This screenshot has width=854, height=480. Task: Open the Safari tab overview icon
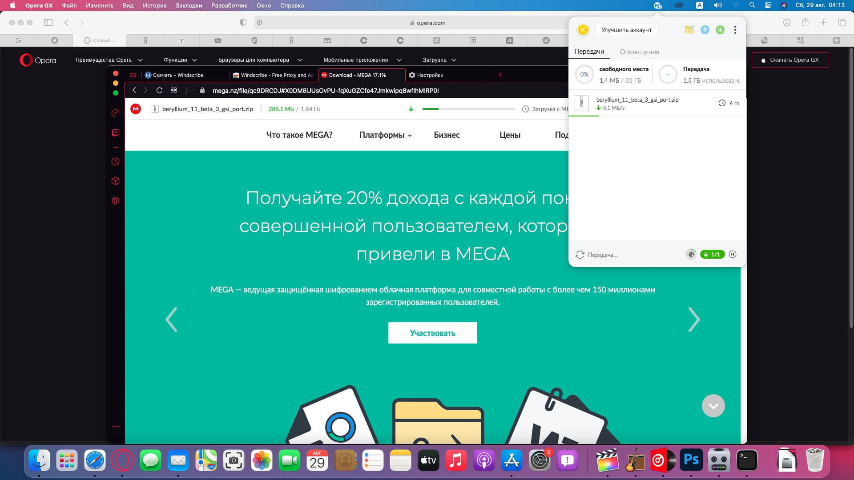[842, 23]
